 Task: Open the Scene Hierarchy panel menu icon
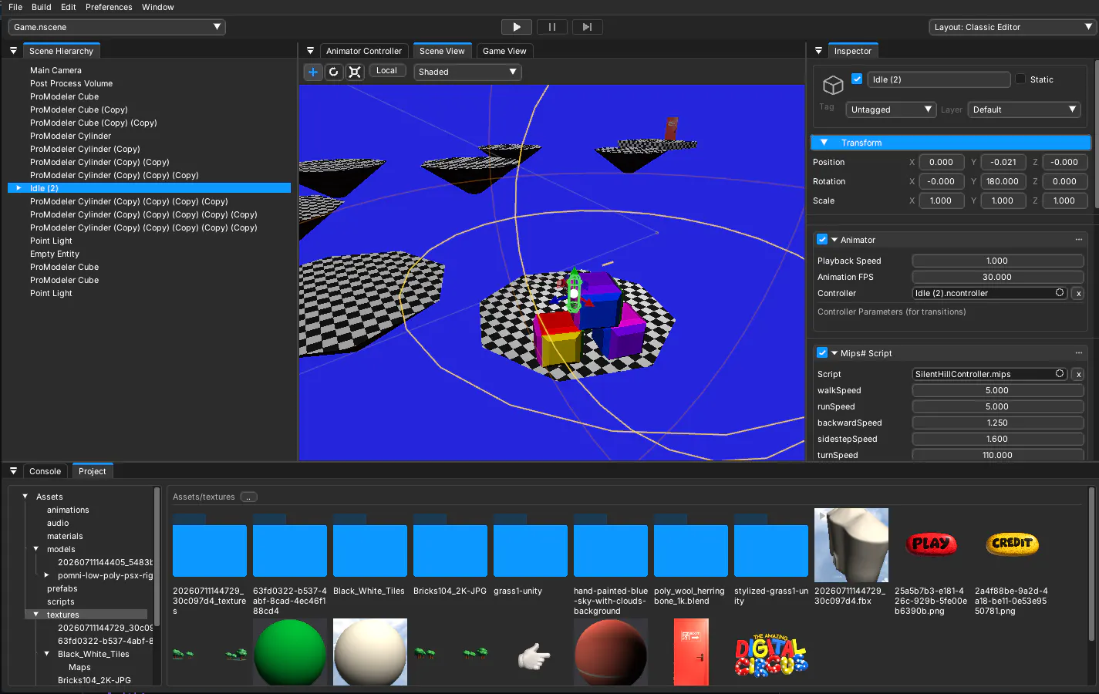tap(13, 51)
